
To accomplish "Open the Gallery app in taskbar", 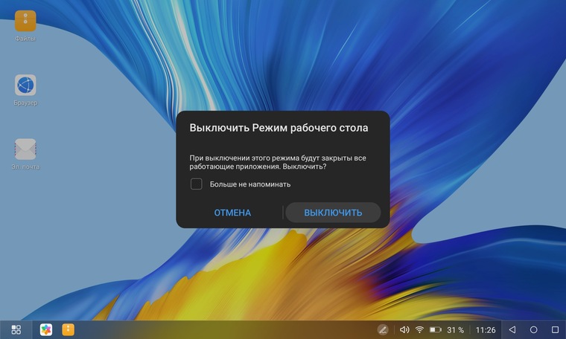I will click(46, 329).
